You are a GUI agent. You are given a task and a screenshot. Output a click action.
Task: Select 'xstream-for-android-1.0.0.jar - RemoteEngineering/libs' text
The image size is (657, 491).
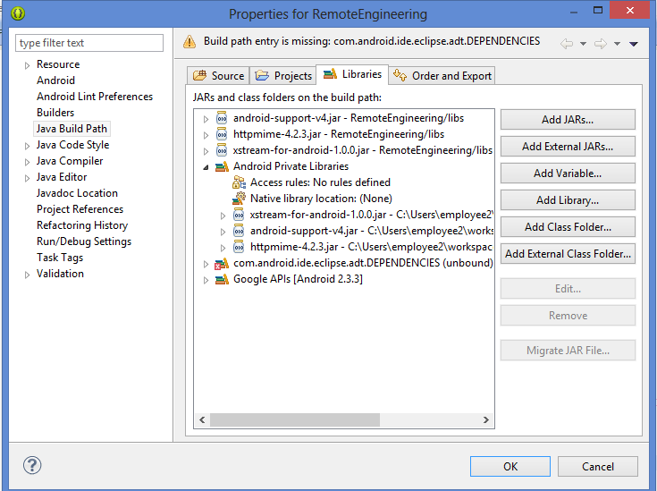(x=362, y=150)
